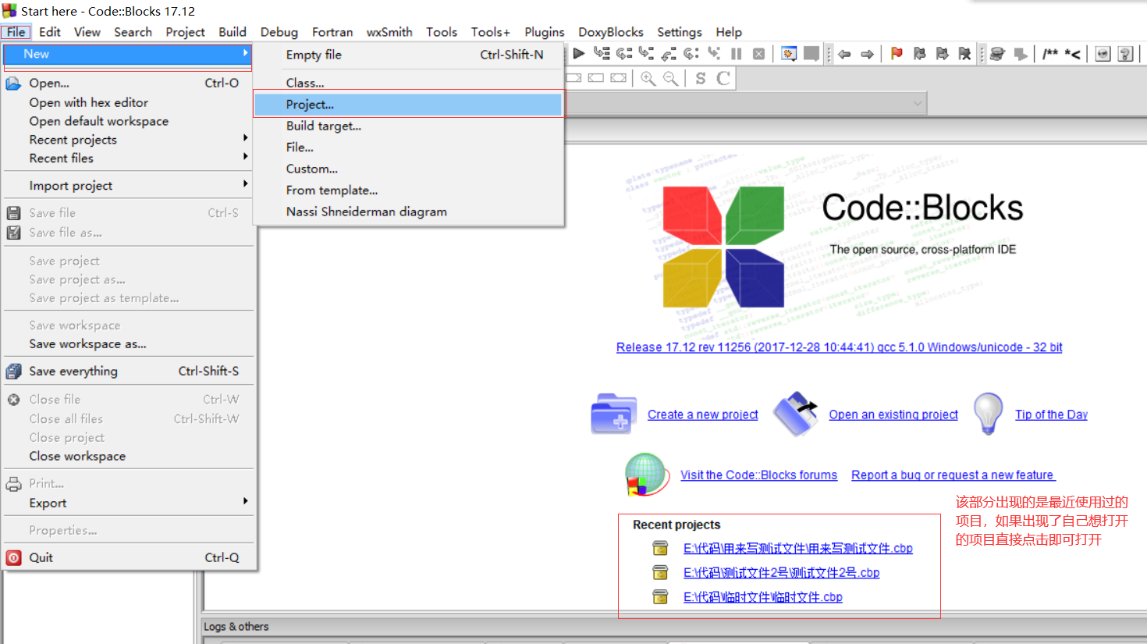Screen dimensions: 1147x644
Task: Go to next bookmark flag icon
Action: 942,54
